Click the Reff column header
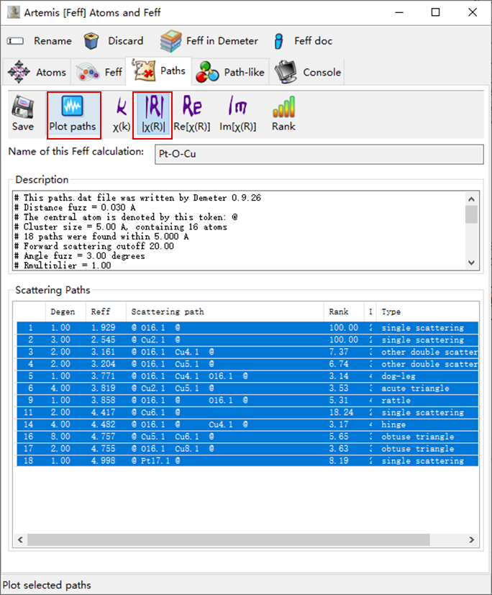 click(x=106, y=312)
